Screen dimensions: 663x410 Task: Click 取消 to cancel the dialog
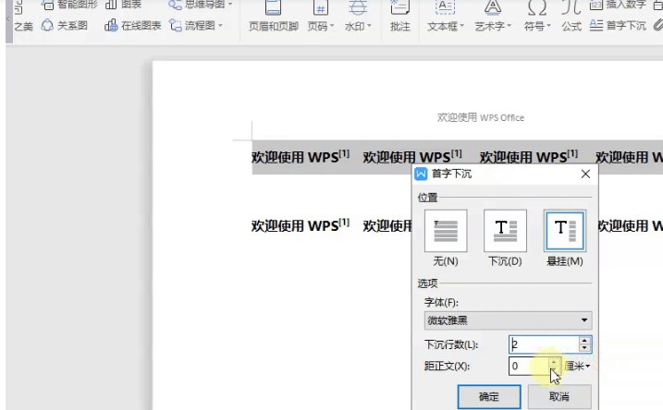(559, 396)
